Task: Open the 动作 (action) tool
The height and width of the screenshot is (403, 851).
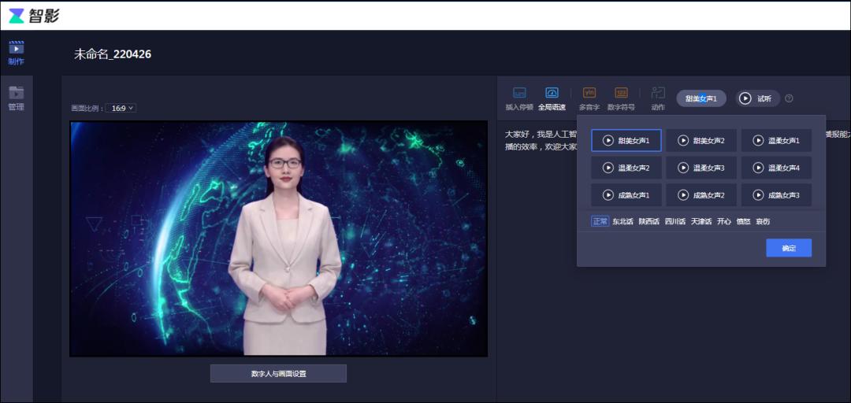Action: pos(658,99)
